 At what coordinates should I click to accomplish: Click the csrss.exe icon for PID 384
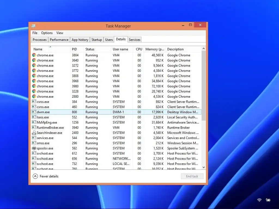click(34, 102)
